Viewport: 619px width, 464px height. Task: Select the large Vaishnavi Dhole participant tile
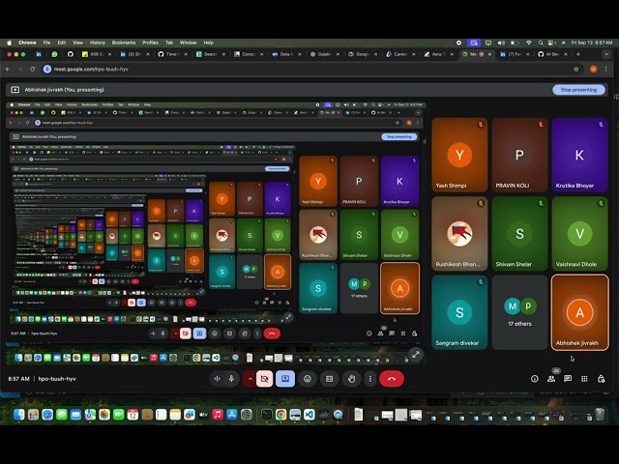click(x=579, y=234)
